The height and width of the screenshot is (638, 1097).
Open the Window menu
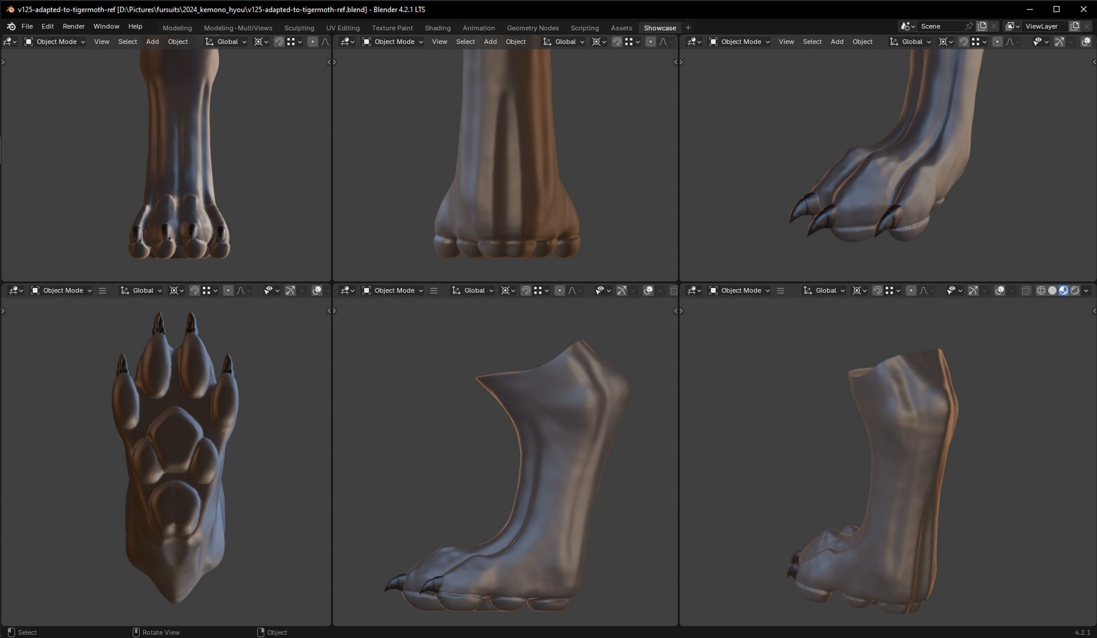coord(106,26)
